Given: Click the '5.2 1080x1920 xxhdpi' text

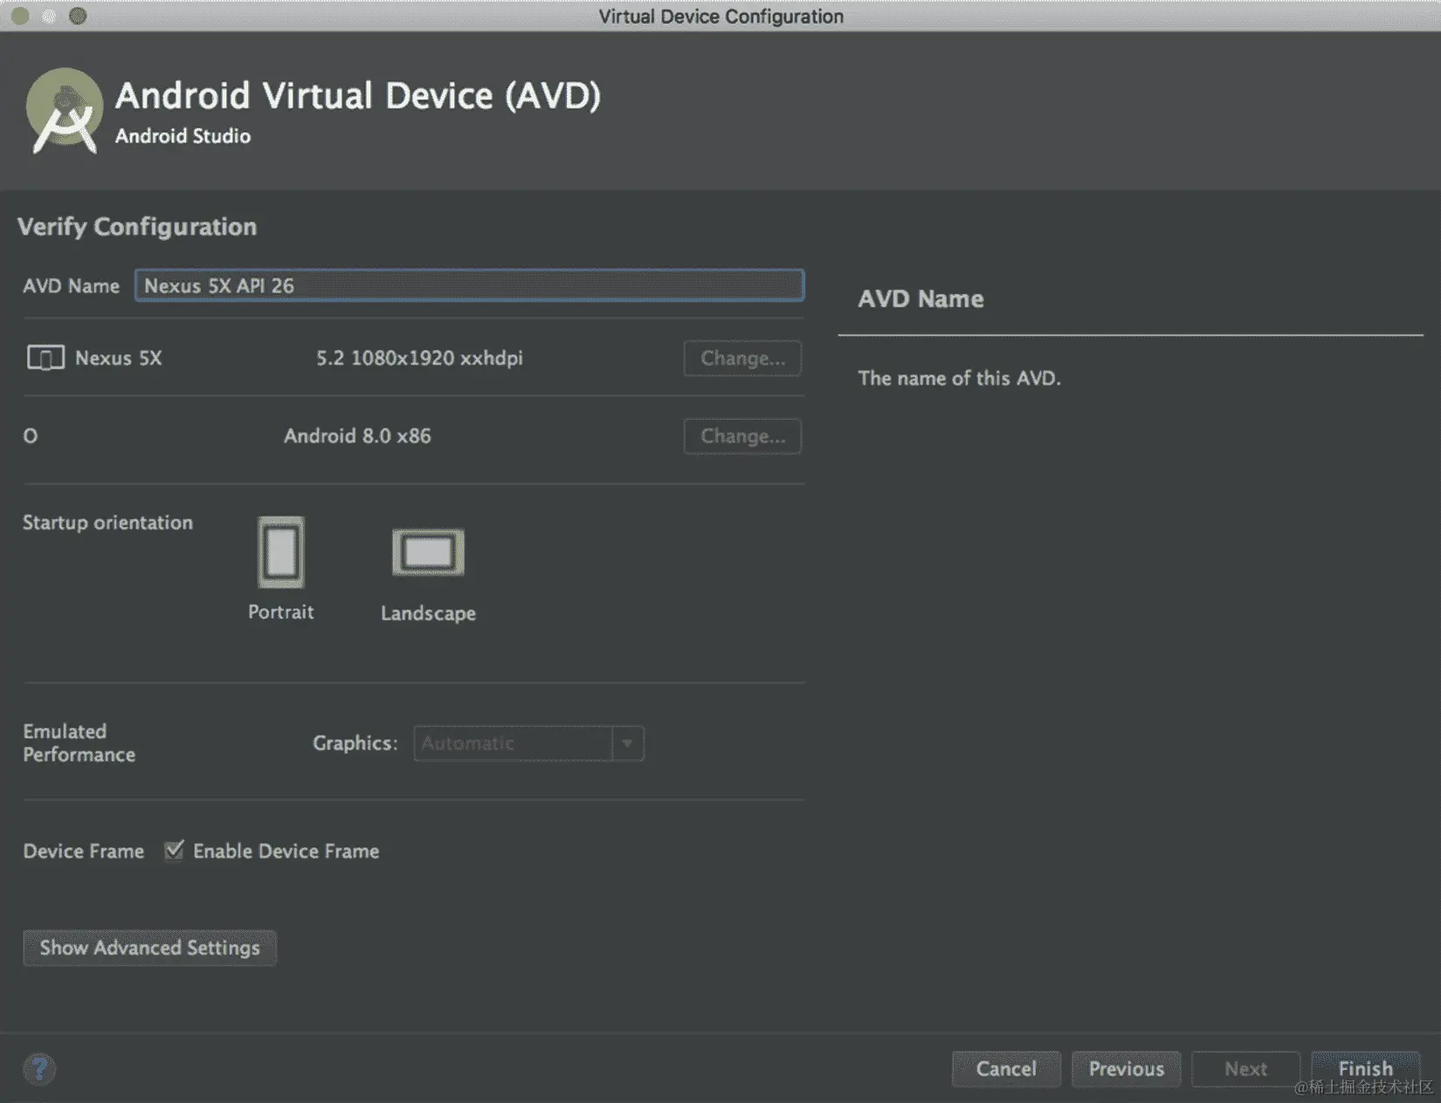Looking at the screenshot, I should 419,358.
